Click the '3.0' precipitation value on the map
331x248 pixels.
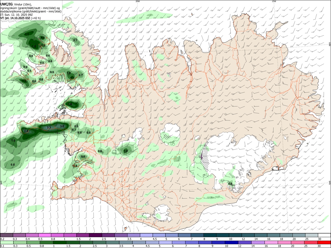click(62, 126)
